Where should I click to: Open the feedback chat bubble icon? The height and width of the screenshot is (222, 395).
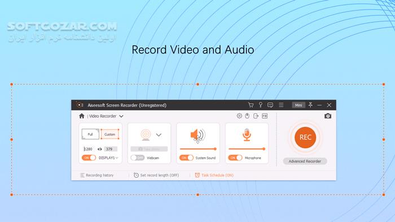[x=270, y=105]
